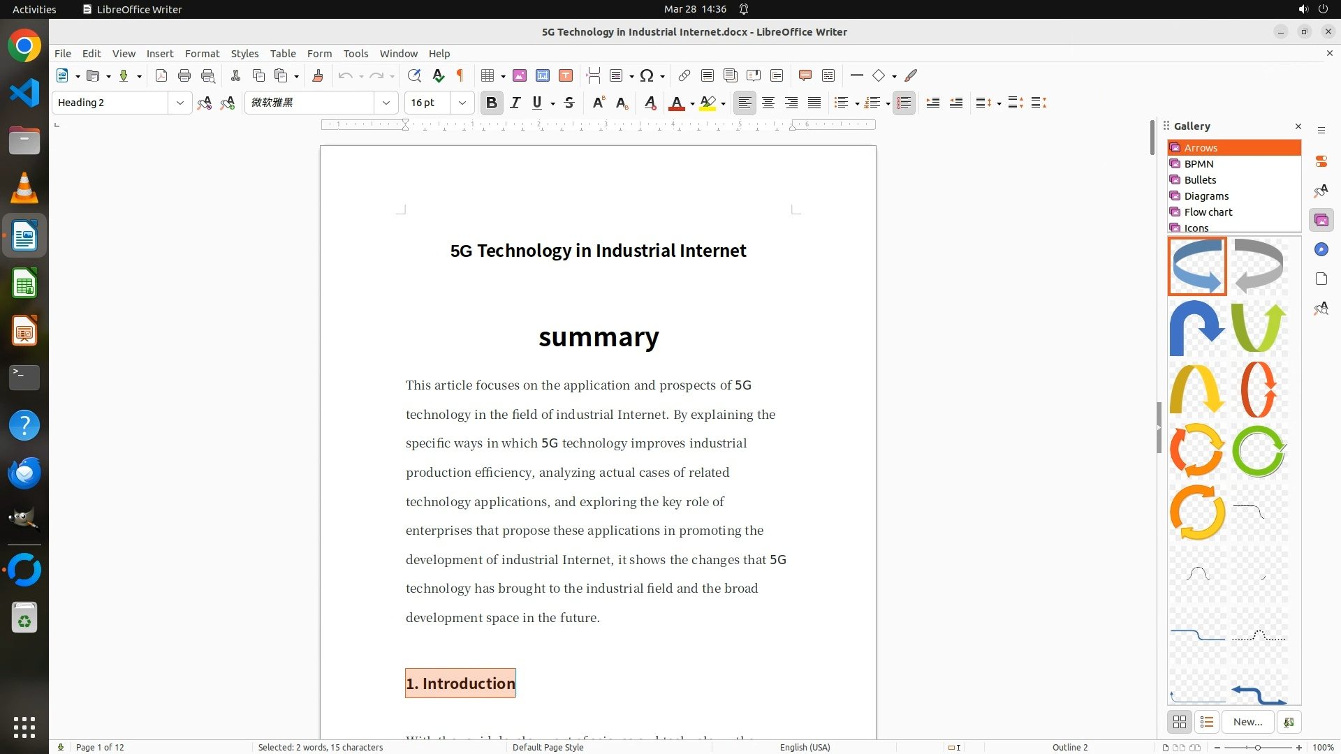Switch Gallery to detailed list view
The image size is (1341, 754).
pyautogui.click(x=1207, y=722)
